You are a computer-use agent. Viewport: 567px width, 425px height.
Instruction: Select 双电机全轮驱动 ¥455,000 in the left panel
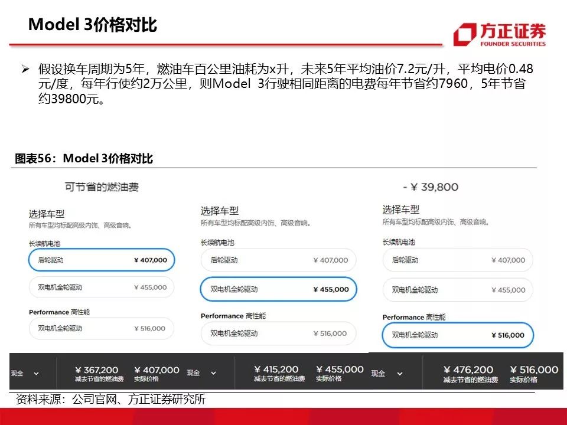pos(102,287)
